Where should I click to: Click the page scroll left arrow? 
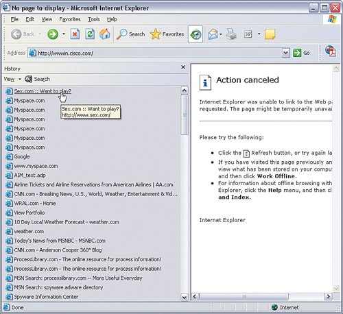tap(195, 297)
